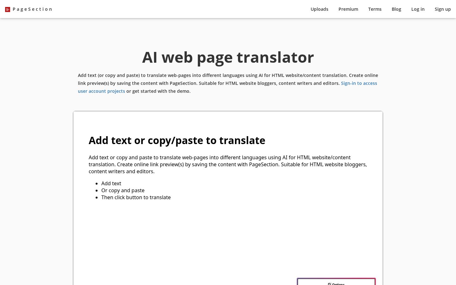Click the PageSection red logo icon
This screenshot has height=285, width=456.
coord(8,9)
